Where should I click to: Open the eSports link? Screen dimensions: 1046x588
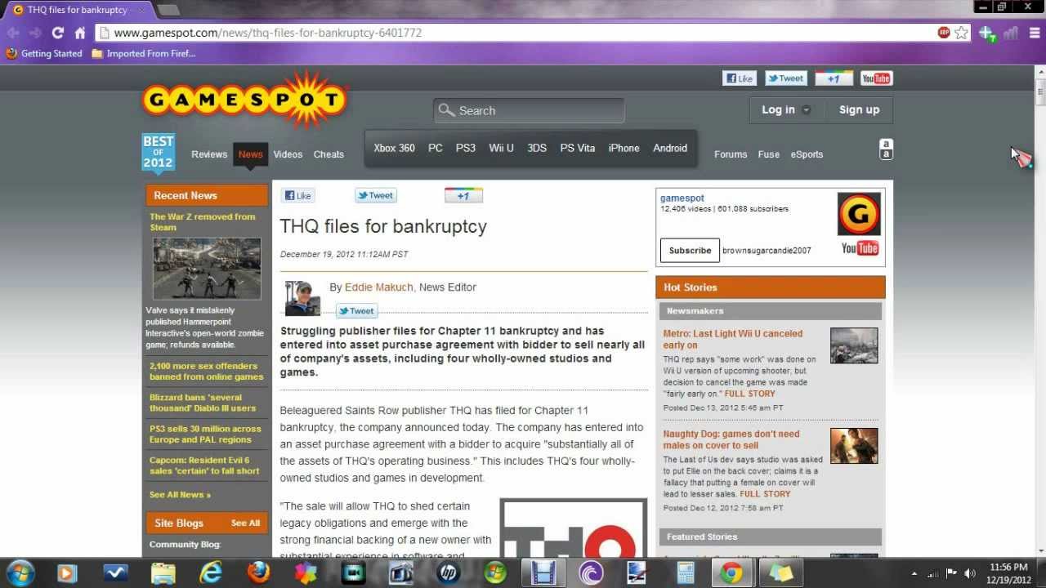click(x=807, y=154)
